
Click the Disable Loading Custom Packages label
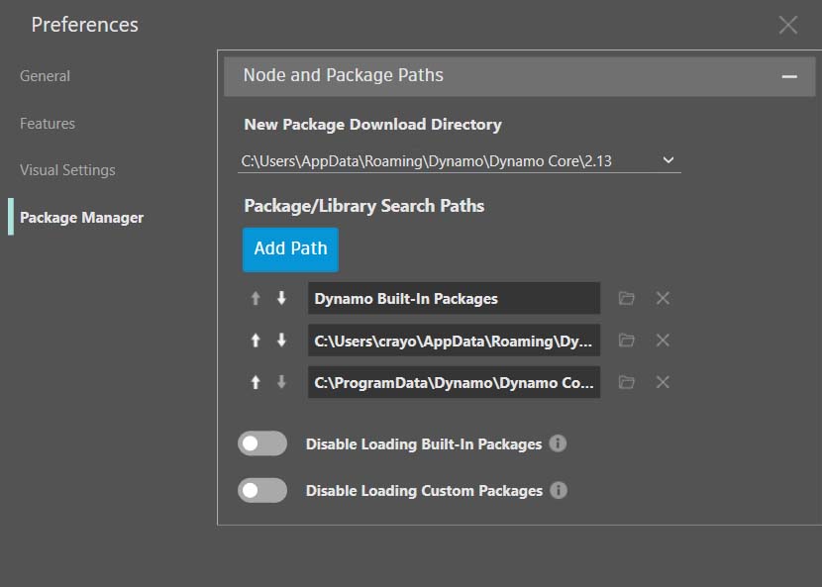pyautogui.click(x=424, y=491)
